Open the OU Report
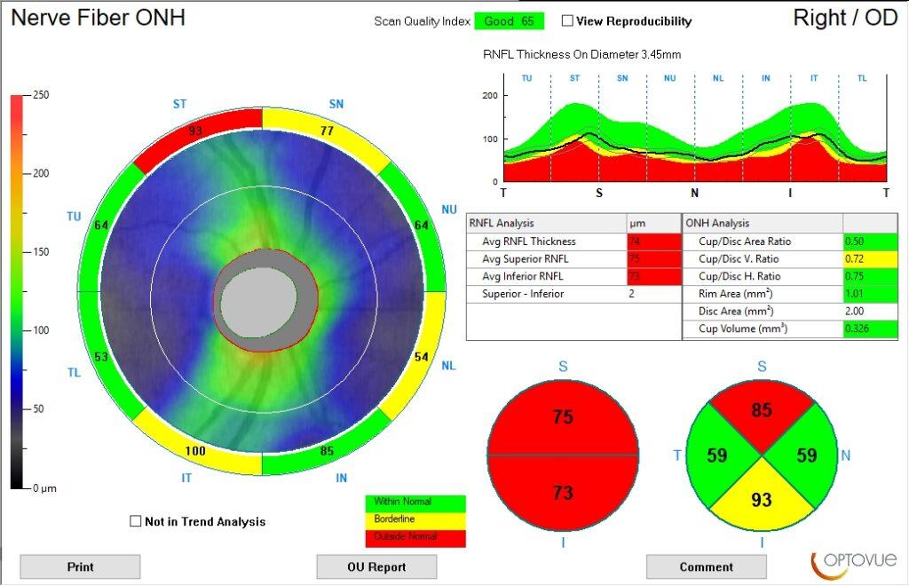 (x=376, y=566)
